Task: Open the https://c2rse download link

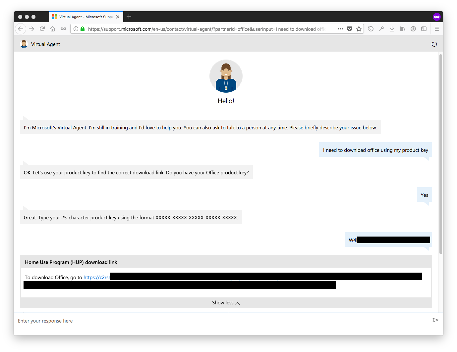Action: pyautogui.click(x=97, y=278)
